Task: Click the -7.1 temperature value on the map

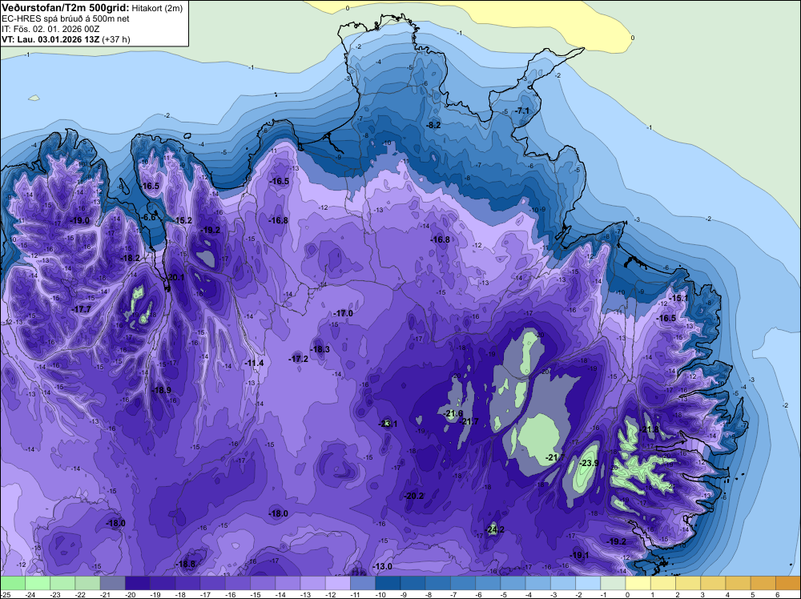Action: [x=522, y=111]
